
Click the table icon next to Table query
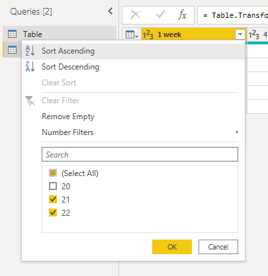tap(12, 34)
